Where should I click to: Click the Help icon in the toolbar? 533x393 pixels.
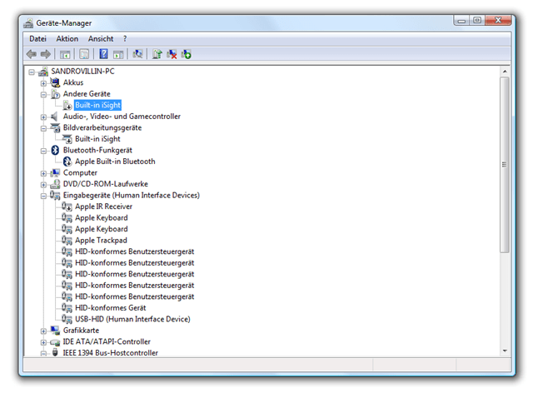pos(104,54)
